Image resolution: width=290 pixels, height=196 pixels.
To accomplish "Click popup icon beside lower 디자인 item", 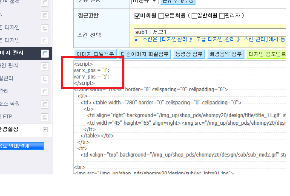I will (45, 41).
